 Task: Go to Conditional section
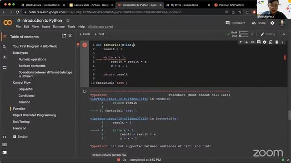tap(26, 96)
